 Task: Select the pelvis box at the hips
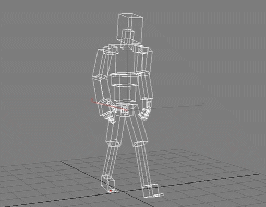126,110
